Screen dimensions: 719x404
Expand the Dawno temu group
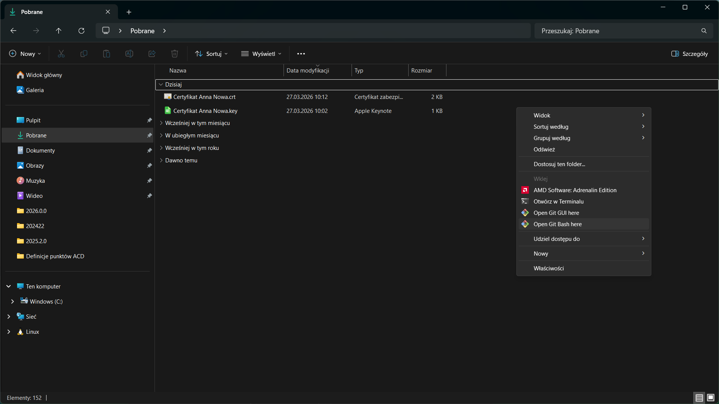point(161,160)
